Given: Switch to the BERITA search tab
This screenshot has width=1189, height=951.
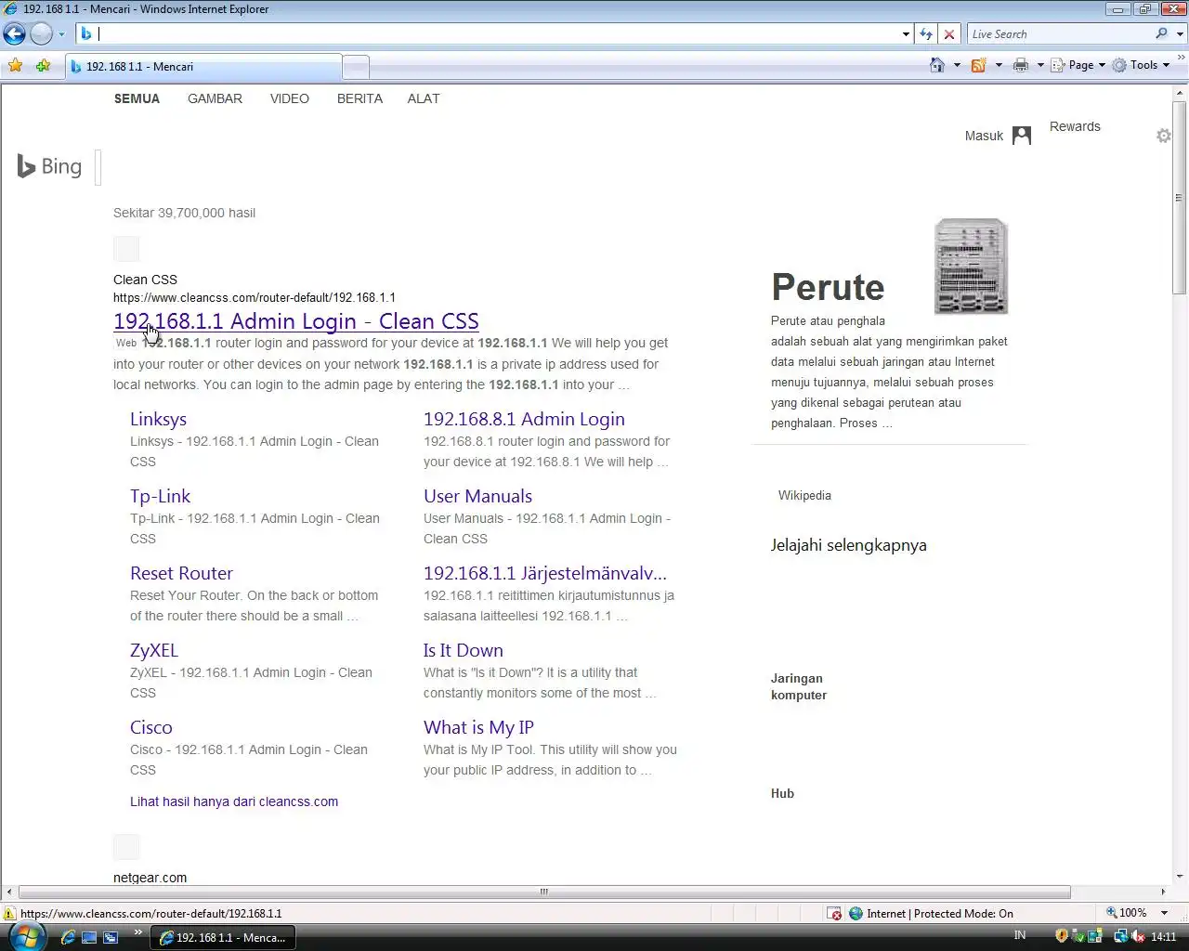Looking at the screenshot, I should tap(359, 98).
